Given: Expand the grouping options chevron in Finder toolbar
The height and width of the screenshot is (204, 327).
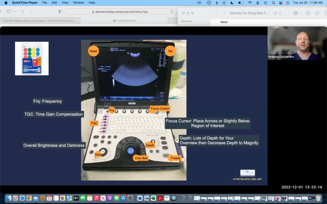Looking at the screenshot, I should click(300, 13).
